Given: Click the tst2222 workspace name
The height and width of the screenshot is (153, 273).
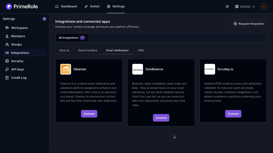Looking at the screenshot, I should 245,7.
